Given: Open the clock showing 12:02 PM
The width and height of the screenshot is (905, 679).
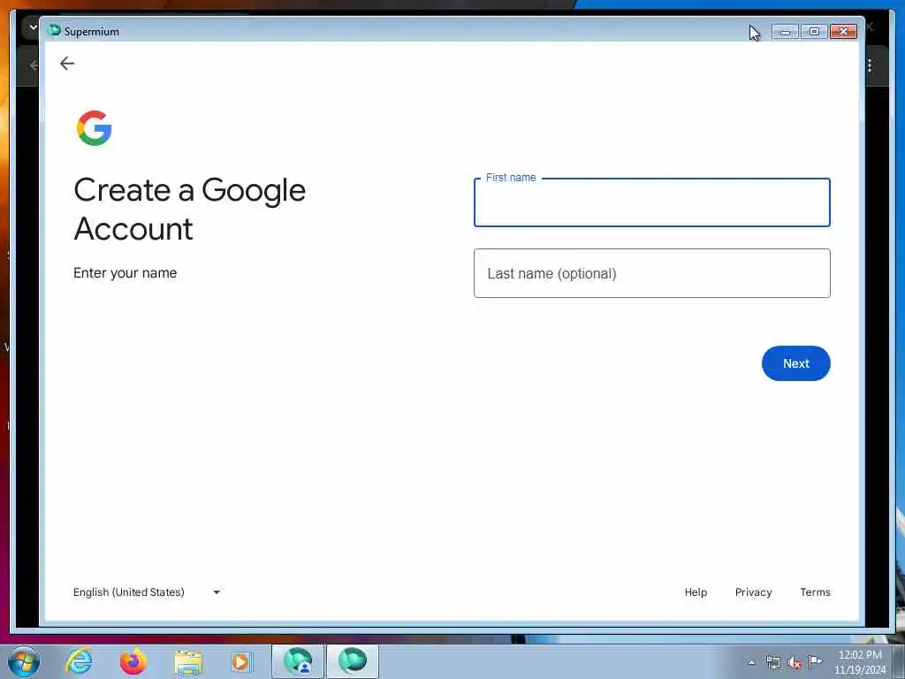Looking at the screenshot, I should (859, 662).
